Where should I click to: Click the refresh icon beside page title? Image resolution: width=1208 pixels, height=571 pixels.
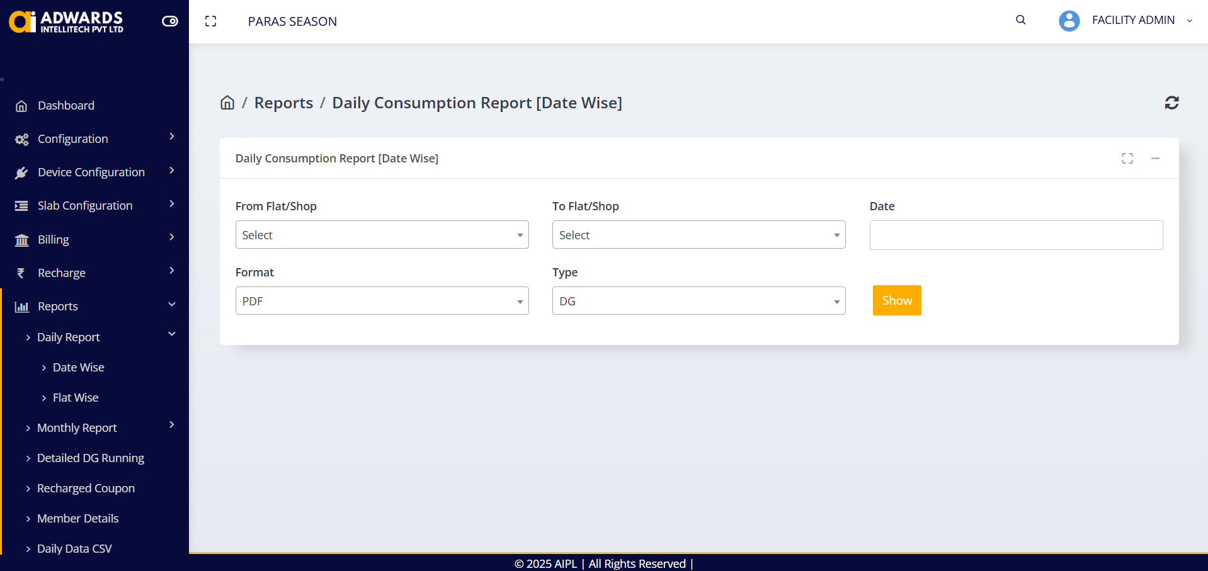1171,103
